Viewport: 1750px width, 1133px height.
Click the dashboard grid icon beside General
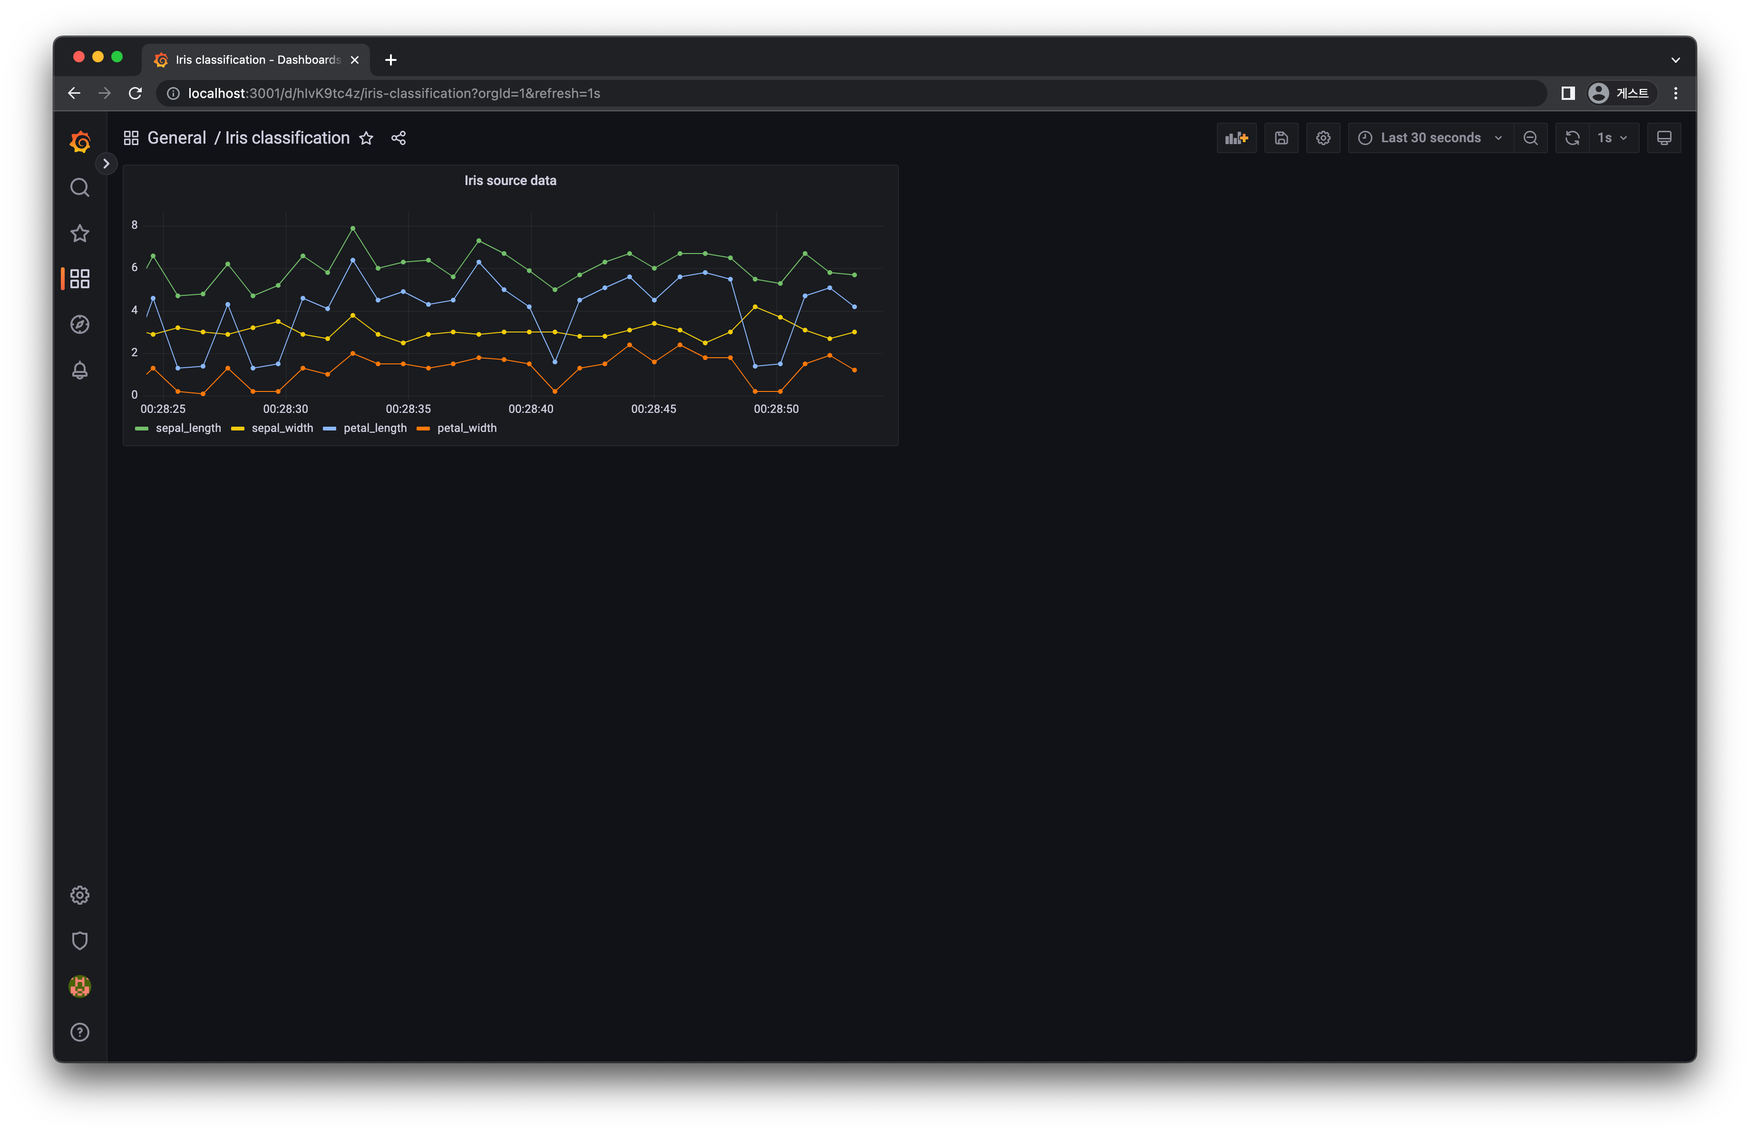[131, 138]
